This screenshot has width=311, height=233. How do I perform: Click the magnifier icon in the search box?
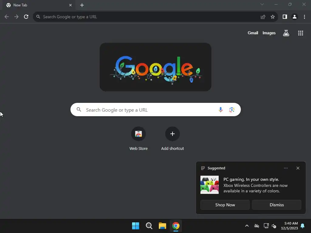pos(79,109)
